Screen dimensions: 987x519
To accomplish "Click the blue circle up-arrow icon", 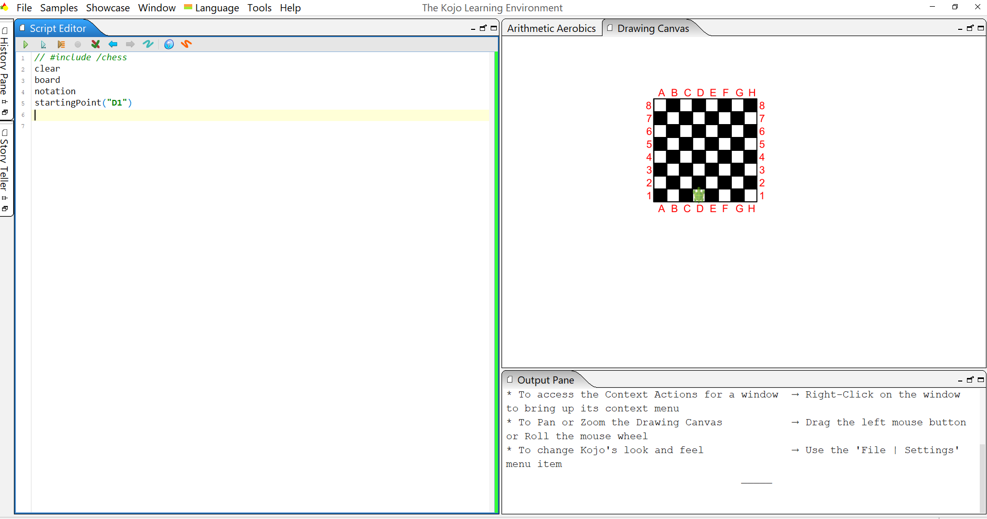I will [x=169, y=44].
